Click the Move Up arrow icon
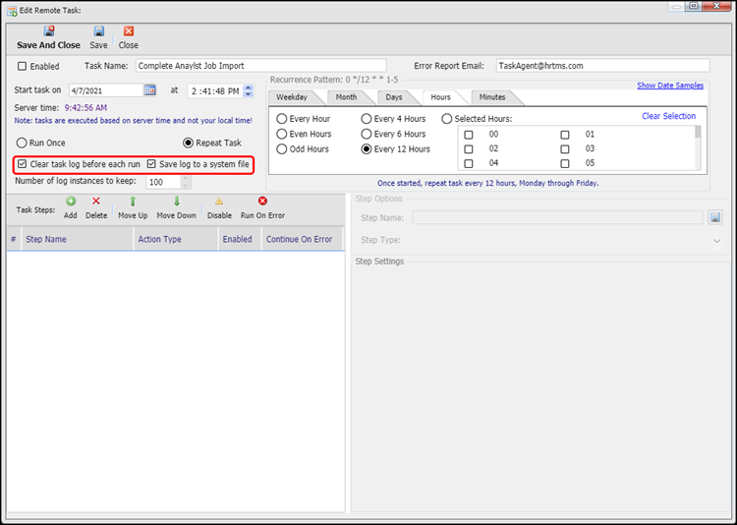The image size is (737, 525). click(x=133, y=202)
